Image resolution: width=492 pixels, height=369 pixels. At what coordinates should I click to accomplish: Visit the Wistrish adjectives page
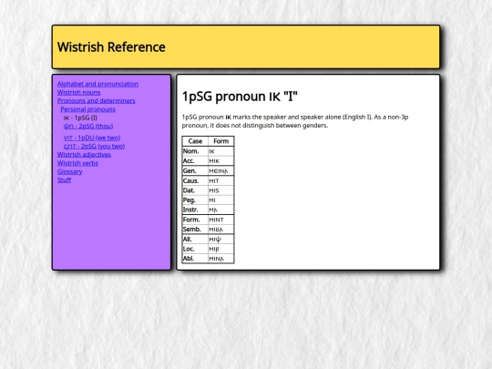[84, 155]
